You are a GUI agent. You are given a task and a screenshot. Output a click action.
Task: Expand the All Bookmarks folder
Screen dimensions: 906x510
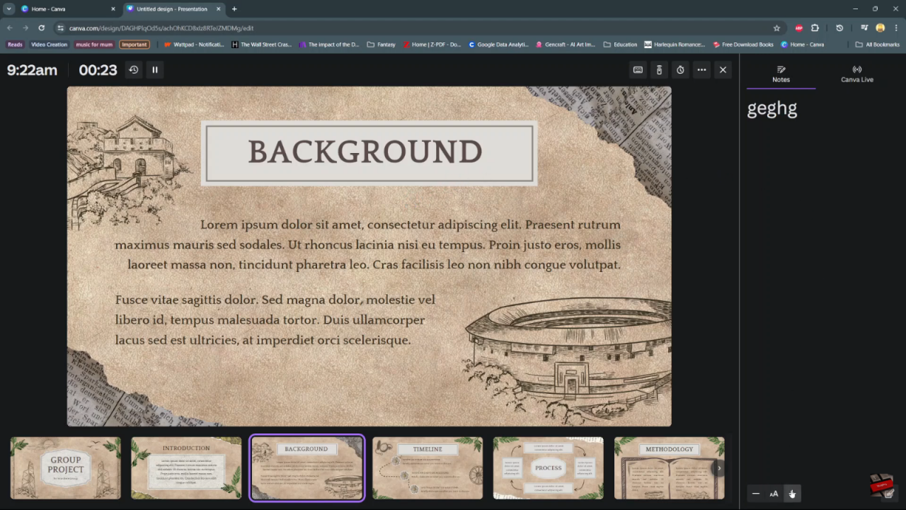[x=878, y=45]
